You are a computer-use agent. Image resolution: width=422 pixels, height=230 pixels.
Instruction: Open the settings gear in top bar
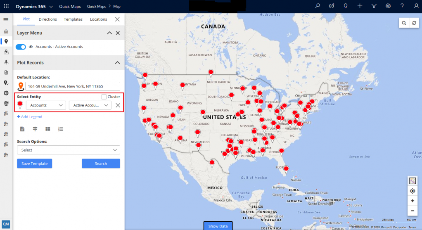(x=388, y=6)
